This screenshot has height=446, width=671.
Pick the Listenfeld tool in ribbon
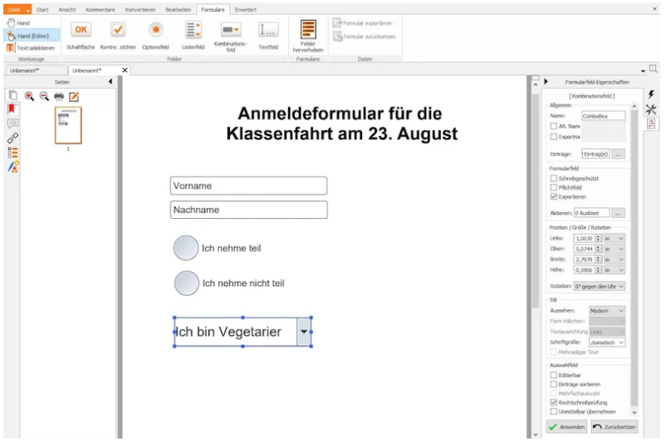[193, 31]
